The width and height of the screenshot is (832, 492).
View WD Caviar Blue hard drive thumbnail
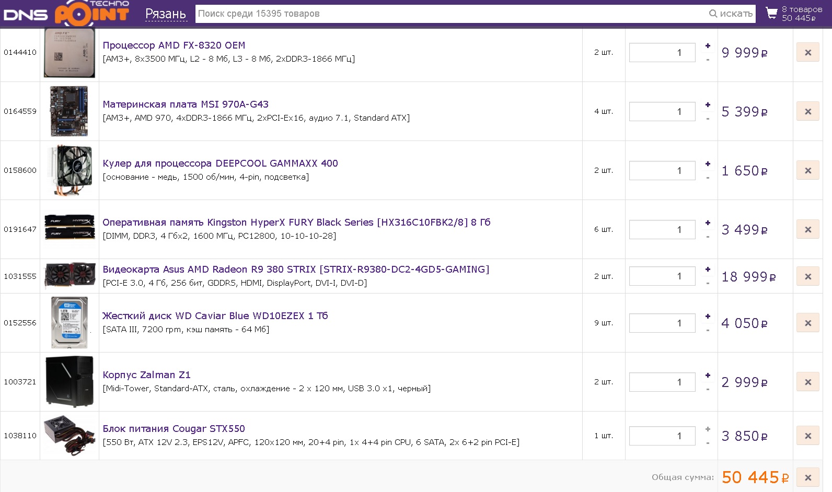pyautogui.click(x=70, y=322)
